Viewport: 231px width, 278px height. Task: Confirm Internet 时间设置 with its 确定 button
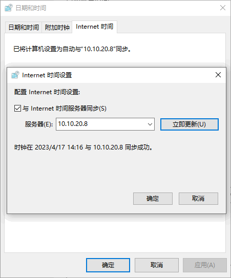[153, 199]
